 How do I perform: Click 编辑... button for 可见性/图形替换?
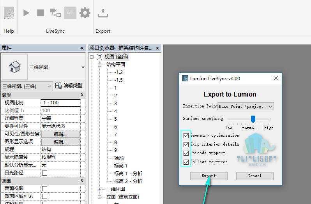click(60, 134)
